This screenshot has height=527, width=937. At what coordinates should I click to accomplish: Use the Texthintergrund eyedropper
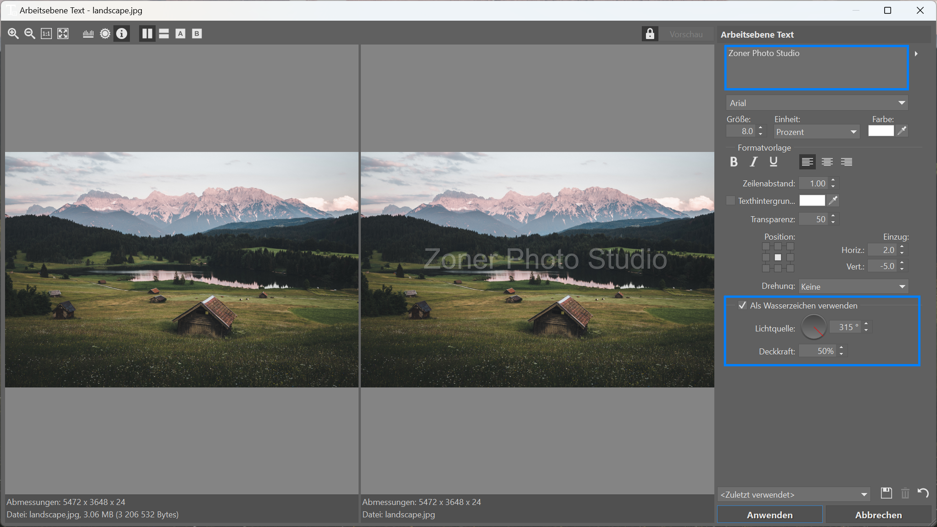(833, 201)
